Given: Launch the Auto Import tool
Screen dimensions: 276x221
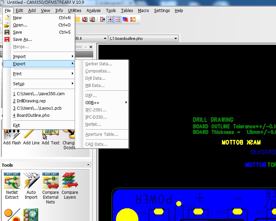Looking at the screenshot, I should pos(31,186).
